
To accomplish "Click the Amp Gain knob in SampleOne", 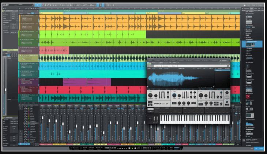I will (201, 95).
